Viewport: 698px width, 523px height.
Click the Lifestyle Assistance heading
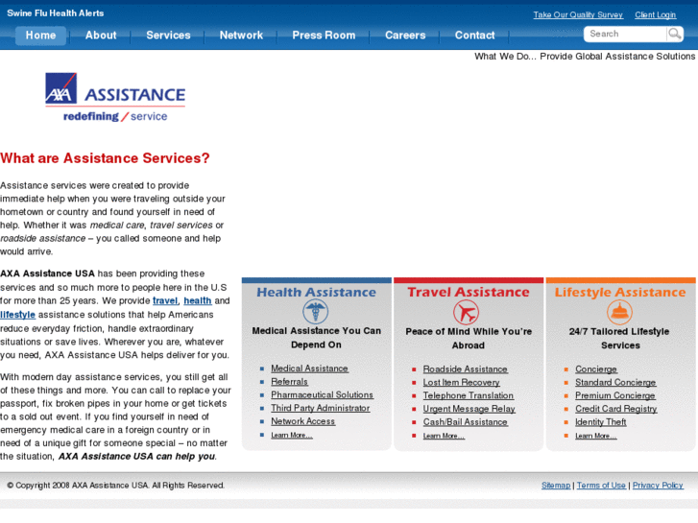[x=620, y=293]
